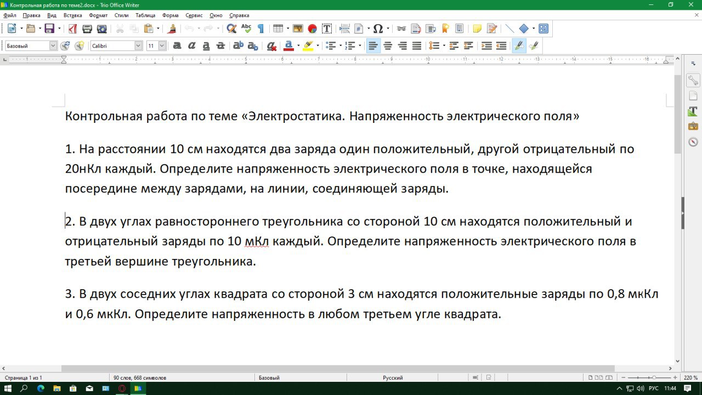This screenshot has width=702, height=395.
Task: Toggle formatting marks (pilcrow)
Action: tap(261, 29)
